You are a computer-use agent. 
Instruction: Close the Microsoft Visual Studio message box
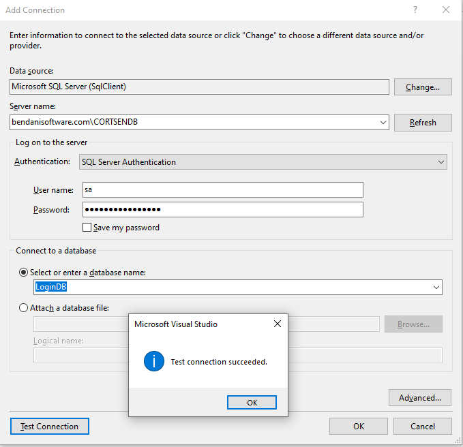click(277, 324)
